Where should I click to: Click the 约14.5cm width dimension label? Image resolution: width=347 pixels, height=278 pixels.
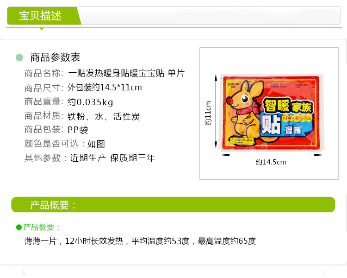[x=271, y=162]
